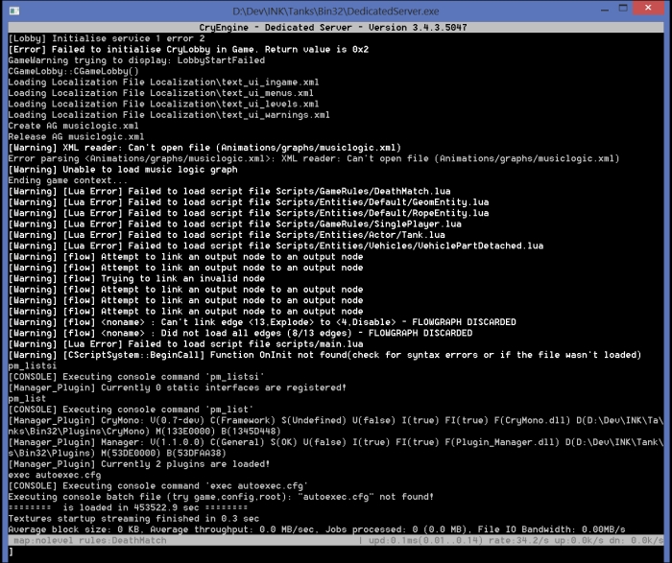Select the CryMono plugin info line
This screenshot has width=672, height=563.
click(x=336, y=426)
